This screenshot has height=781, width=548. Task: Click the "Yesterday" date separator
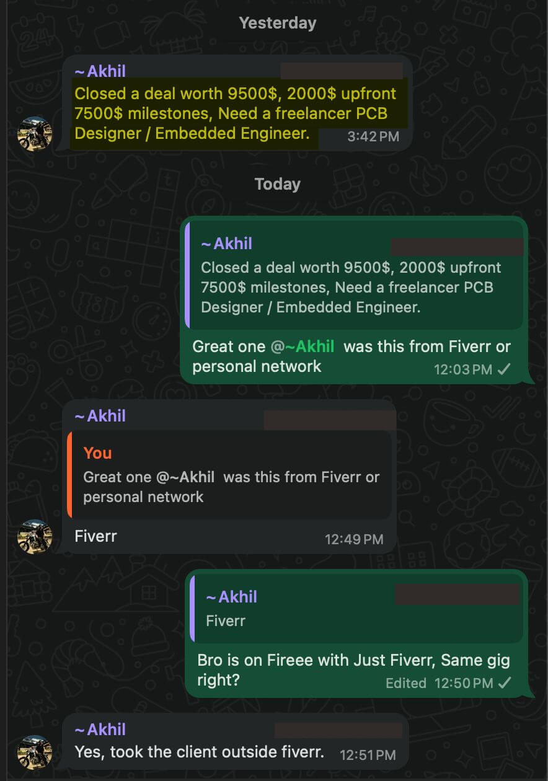tap(278, 23)
